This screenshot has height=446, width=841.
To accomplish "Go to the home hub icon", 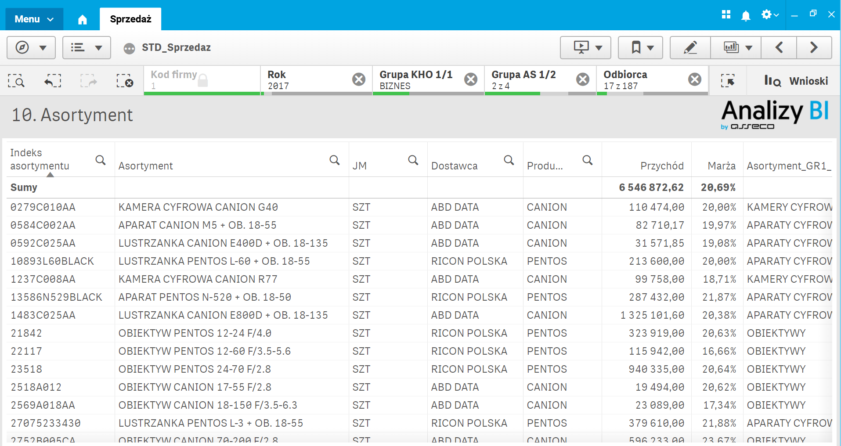I will point(82,19).
